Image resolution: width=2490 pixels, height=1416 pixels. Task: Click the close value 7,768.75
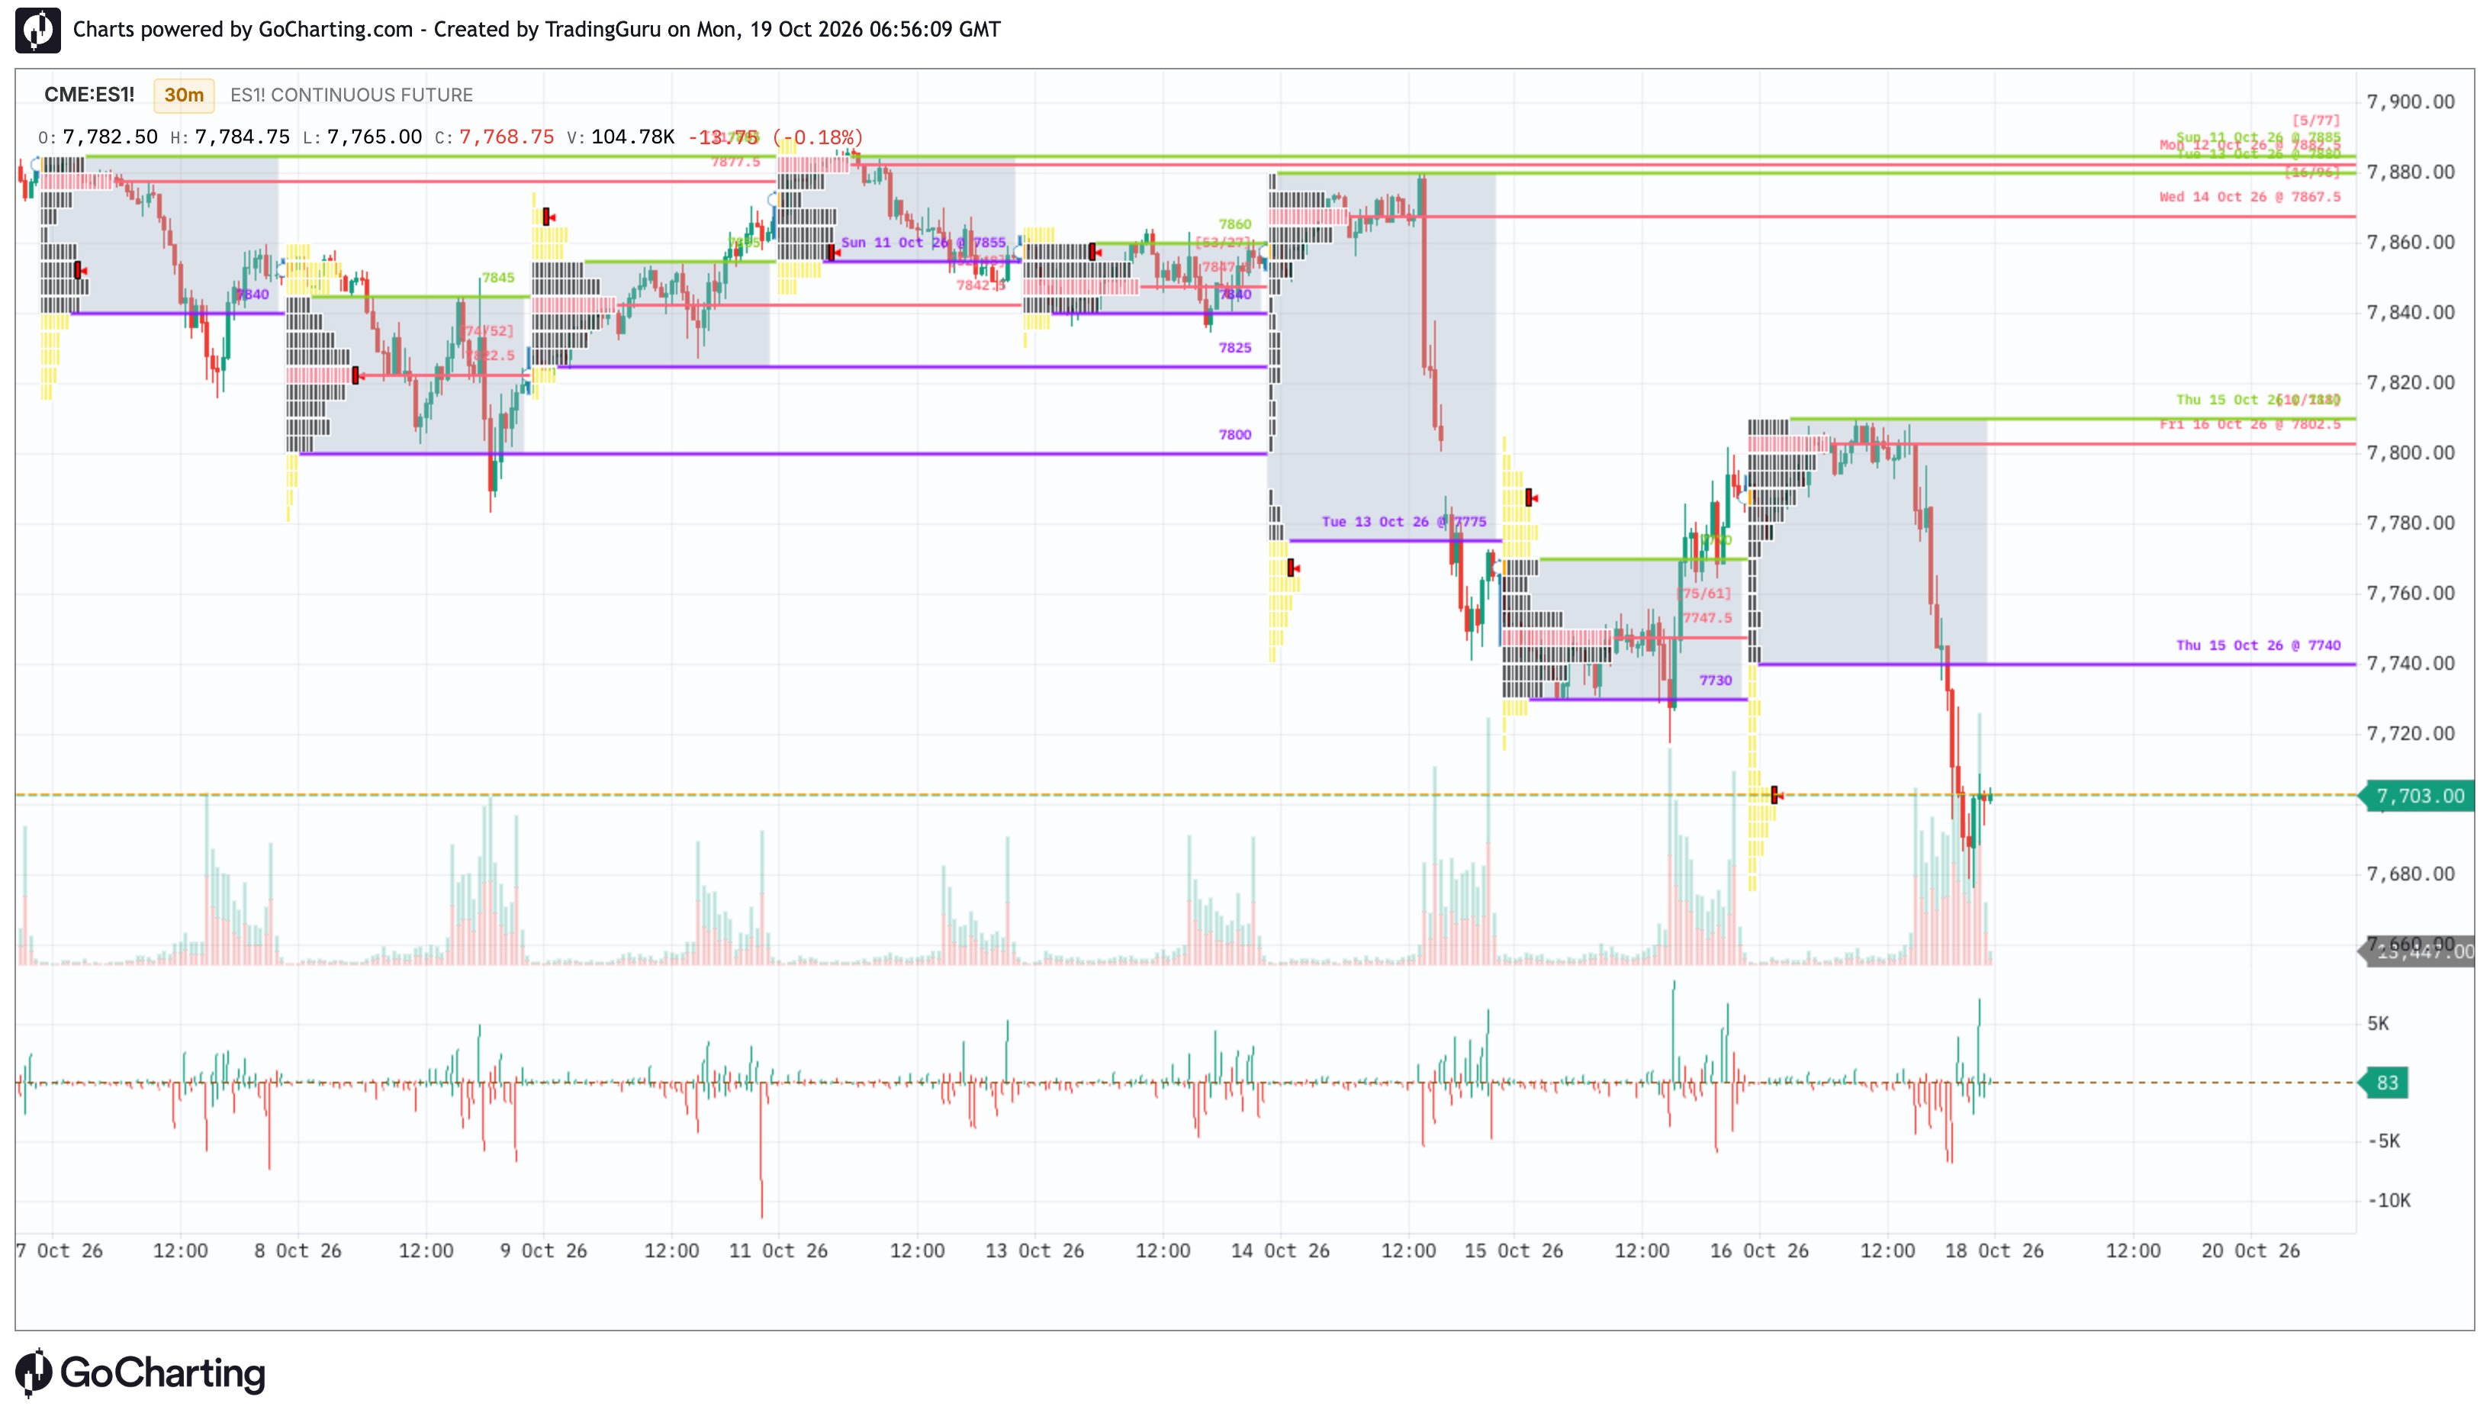507,137
